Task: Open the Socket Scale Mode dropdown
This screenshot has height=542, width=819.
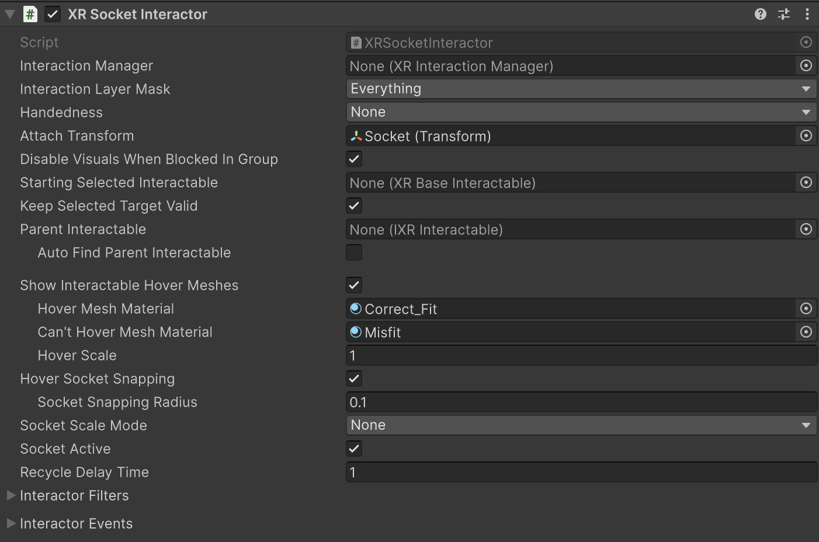Action: tap(581, 425)
